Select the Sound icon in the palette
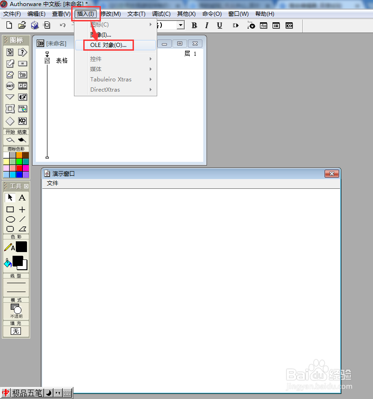 click(22, 97)
